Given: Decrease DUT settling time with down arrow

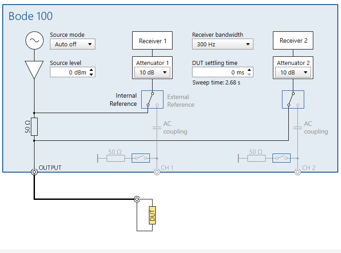Looking at the screenshot, I should 249,74.
